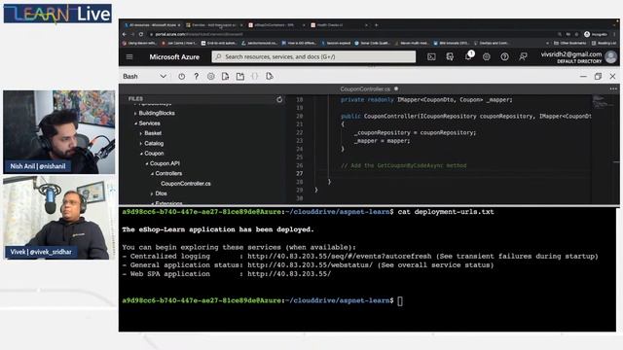Open the Azure notifications bell
The width and height of the screenshot is (623, 350).
[468, 56]
